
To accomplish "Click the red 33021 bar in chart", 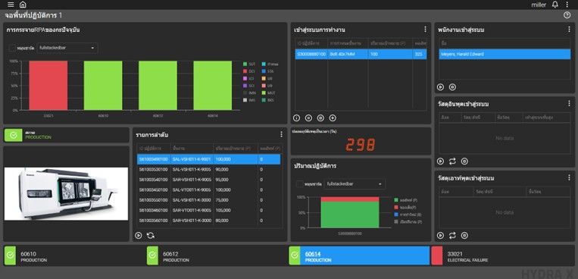I will pos(48,85).
